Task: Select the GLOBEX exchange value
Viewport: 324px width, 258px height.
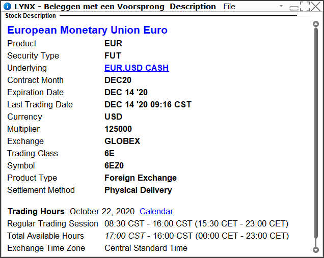Action: 122,141
